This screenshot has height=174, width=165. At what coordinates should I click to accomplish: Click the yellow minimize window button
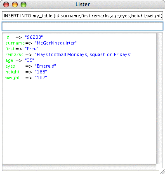(x=15, y=5)
